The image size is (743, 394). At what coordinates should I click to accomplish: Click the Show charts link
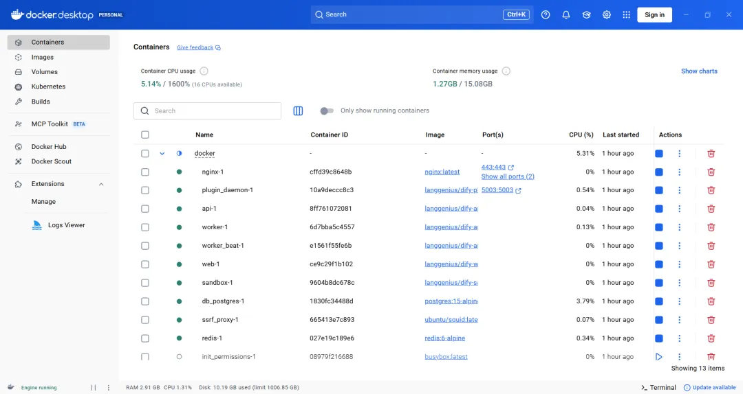coord(699,71)
